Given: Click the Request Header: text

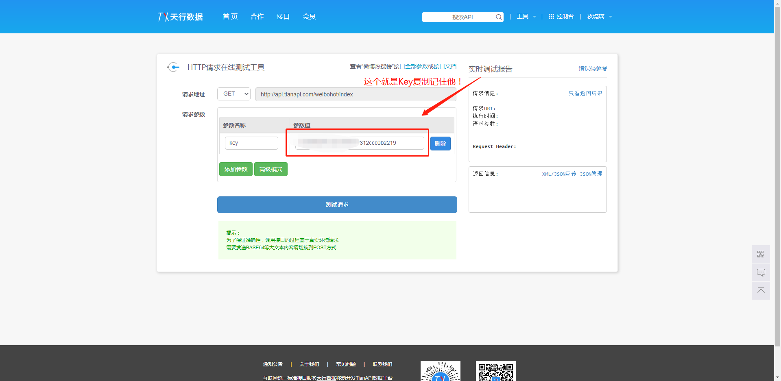Looking at the screenshot, I should [494, 146].
